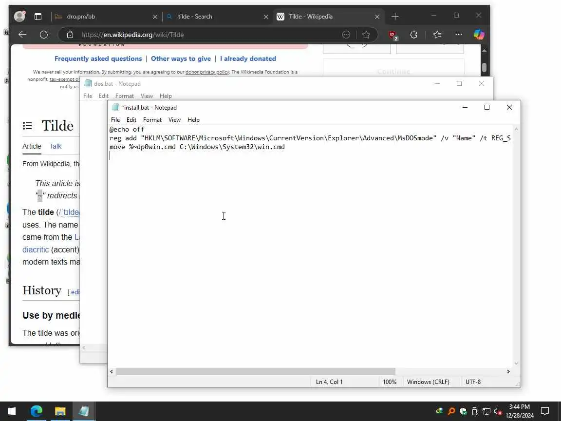The width and height of the screenshot is (561, 421).
Task: Select Notepad taskbar icon
Action: click(84, 411)
